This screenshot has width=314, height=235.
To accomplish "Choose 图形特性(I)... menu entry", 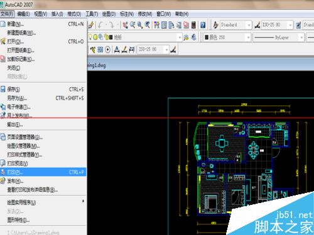I will (43, 220).
